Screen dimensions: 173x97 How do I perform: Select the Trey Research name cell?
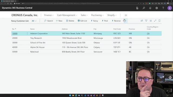pos(36,38)
